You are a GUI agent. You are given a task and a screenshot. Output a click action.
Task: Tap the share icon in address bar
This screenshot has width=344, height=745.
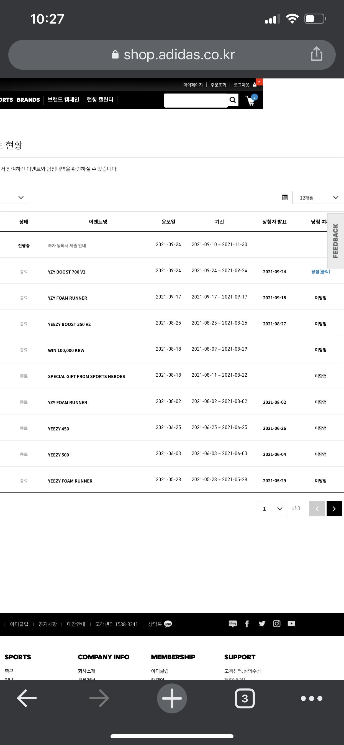316,54
